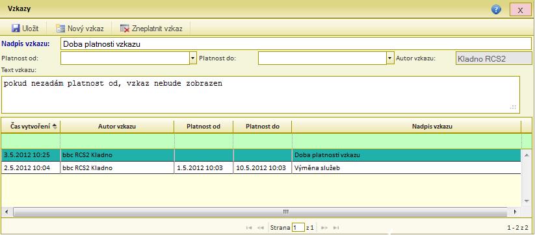Image resolution: width=535 pixels, height=235 pixels.
Task: Open the Platnost od dropdown arrow
Action: (193, 58)
